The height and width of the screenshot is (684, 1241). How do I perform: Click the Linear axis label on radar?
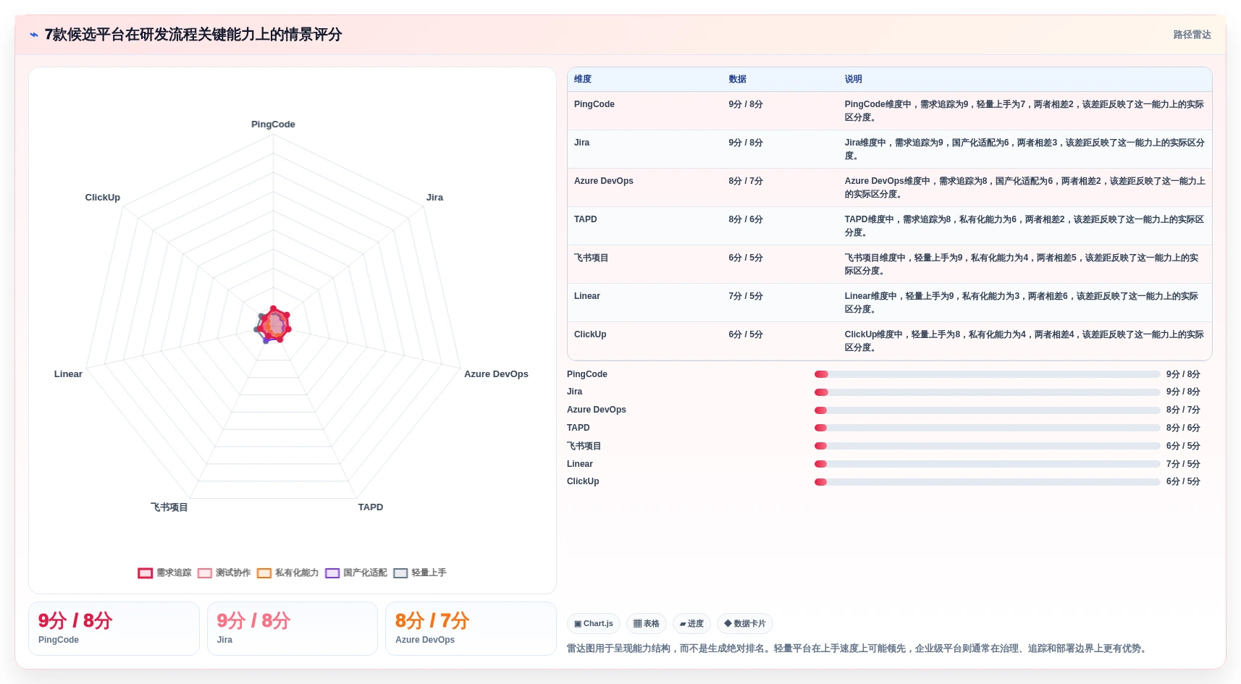tap(68, 374)
